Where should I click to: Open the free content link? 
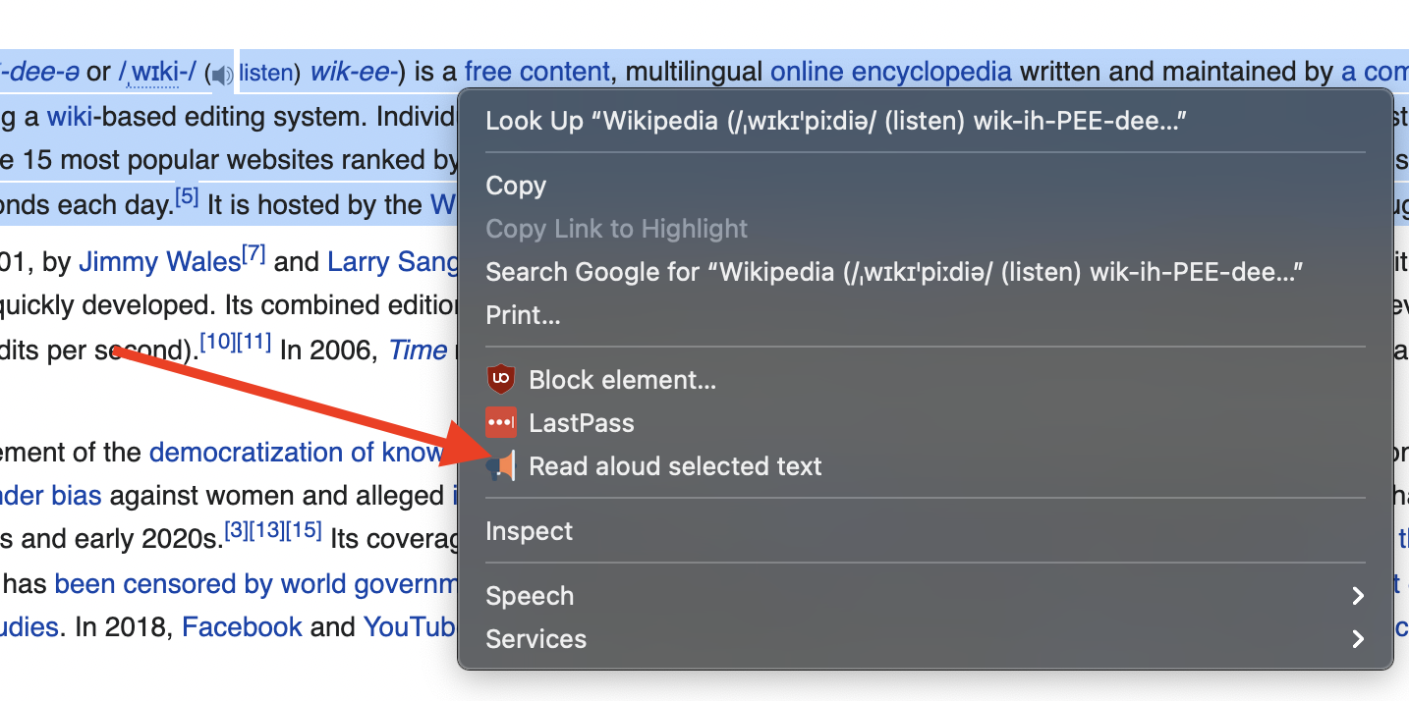coord(537,72)
